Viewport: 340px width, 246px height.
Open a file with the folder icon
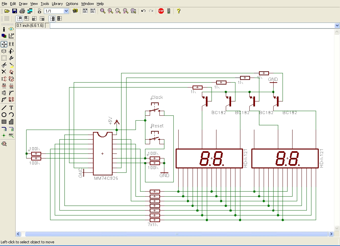[x=7, y=11]
